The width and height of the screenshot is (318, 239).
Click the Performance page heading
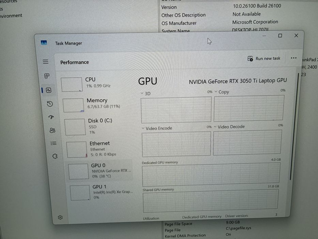(74, 62)
